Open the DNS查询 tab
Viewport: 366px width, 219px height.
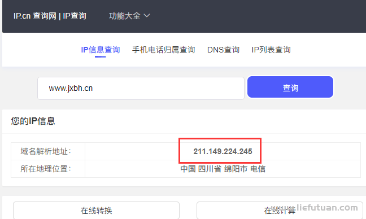[x=223, y=50]
